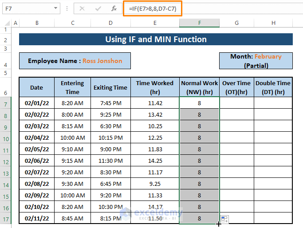Select row 17 header

click(6, 219)
